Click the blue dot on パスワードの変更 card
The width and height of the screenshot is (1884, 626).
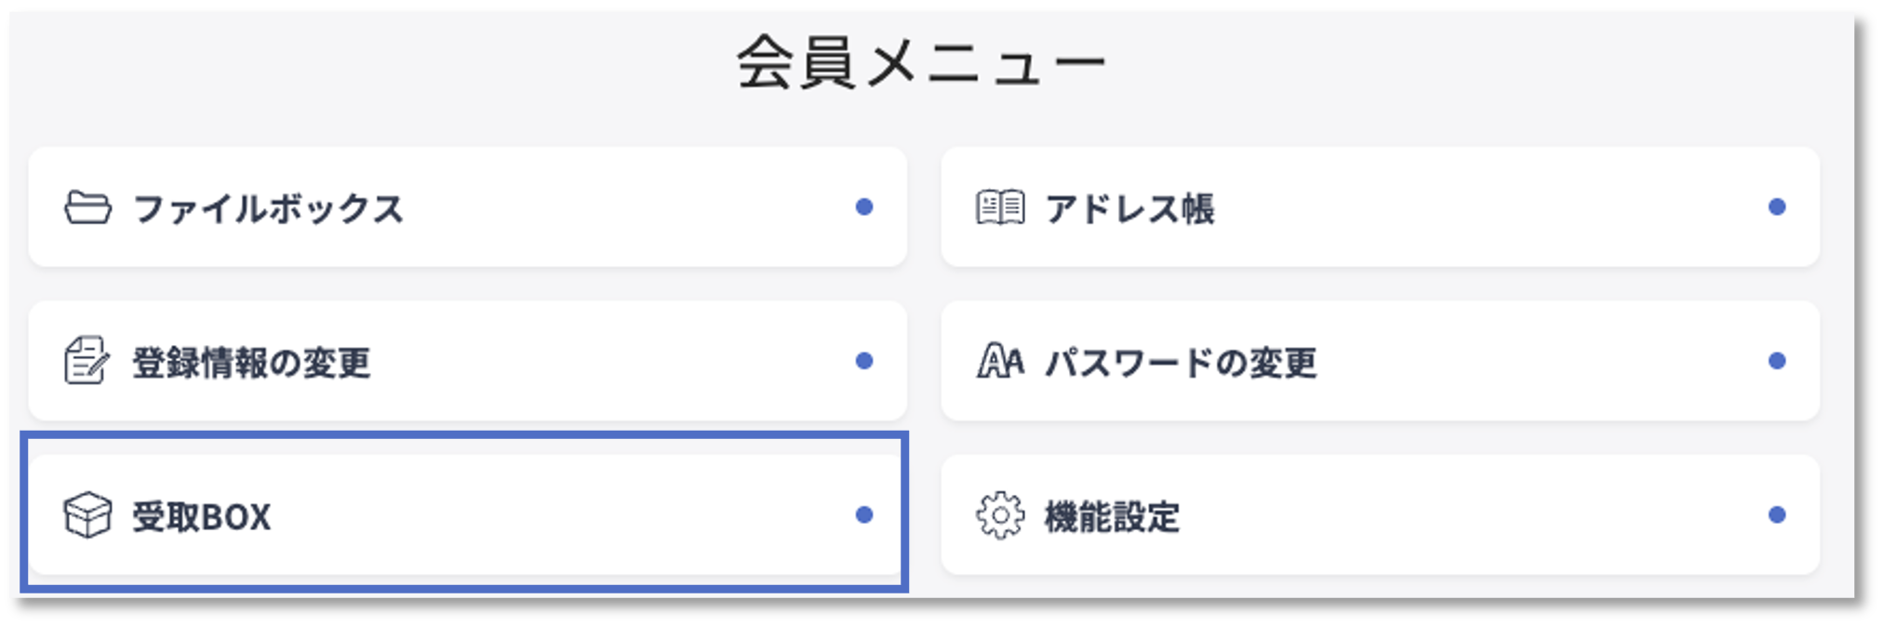pos(1777,361)
